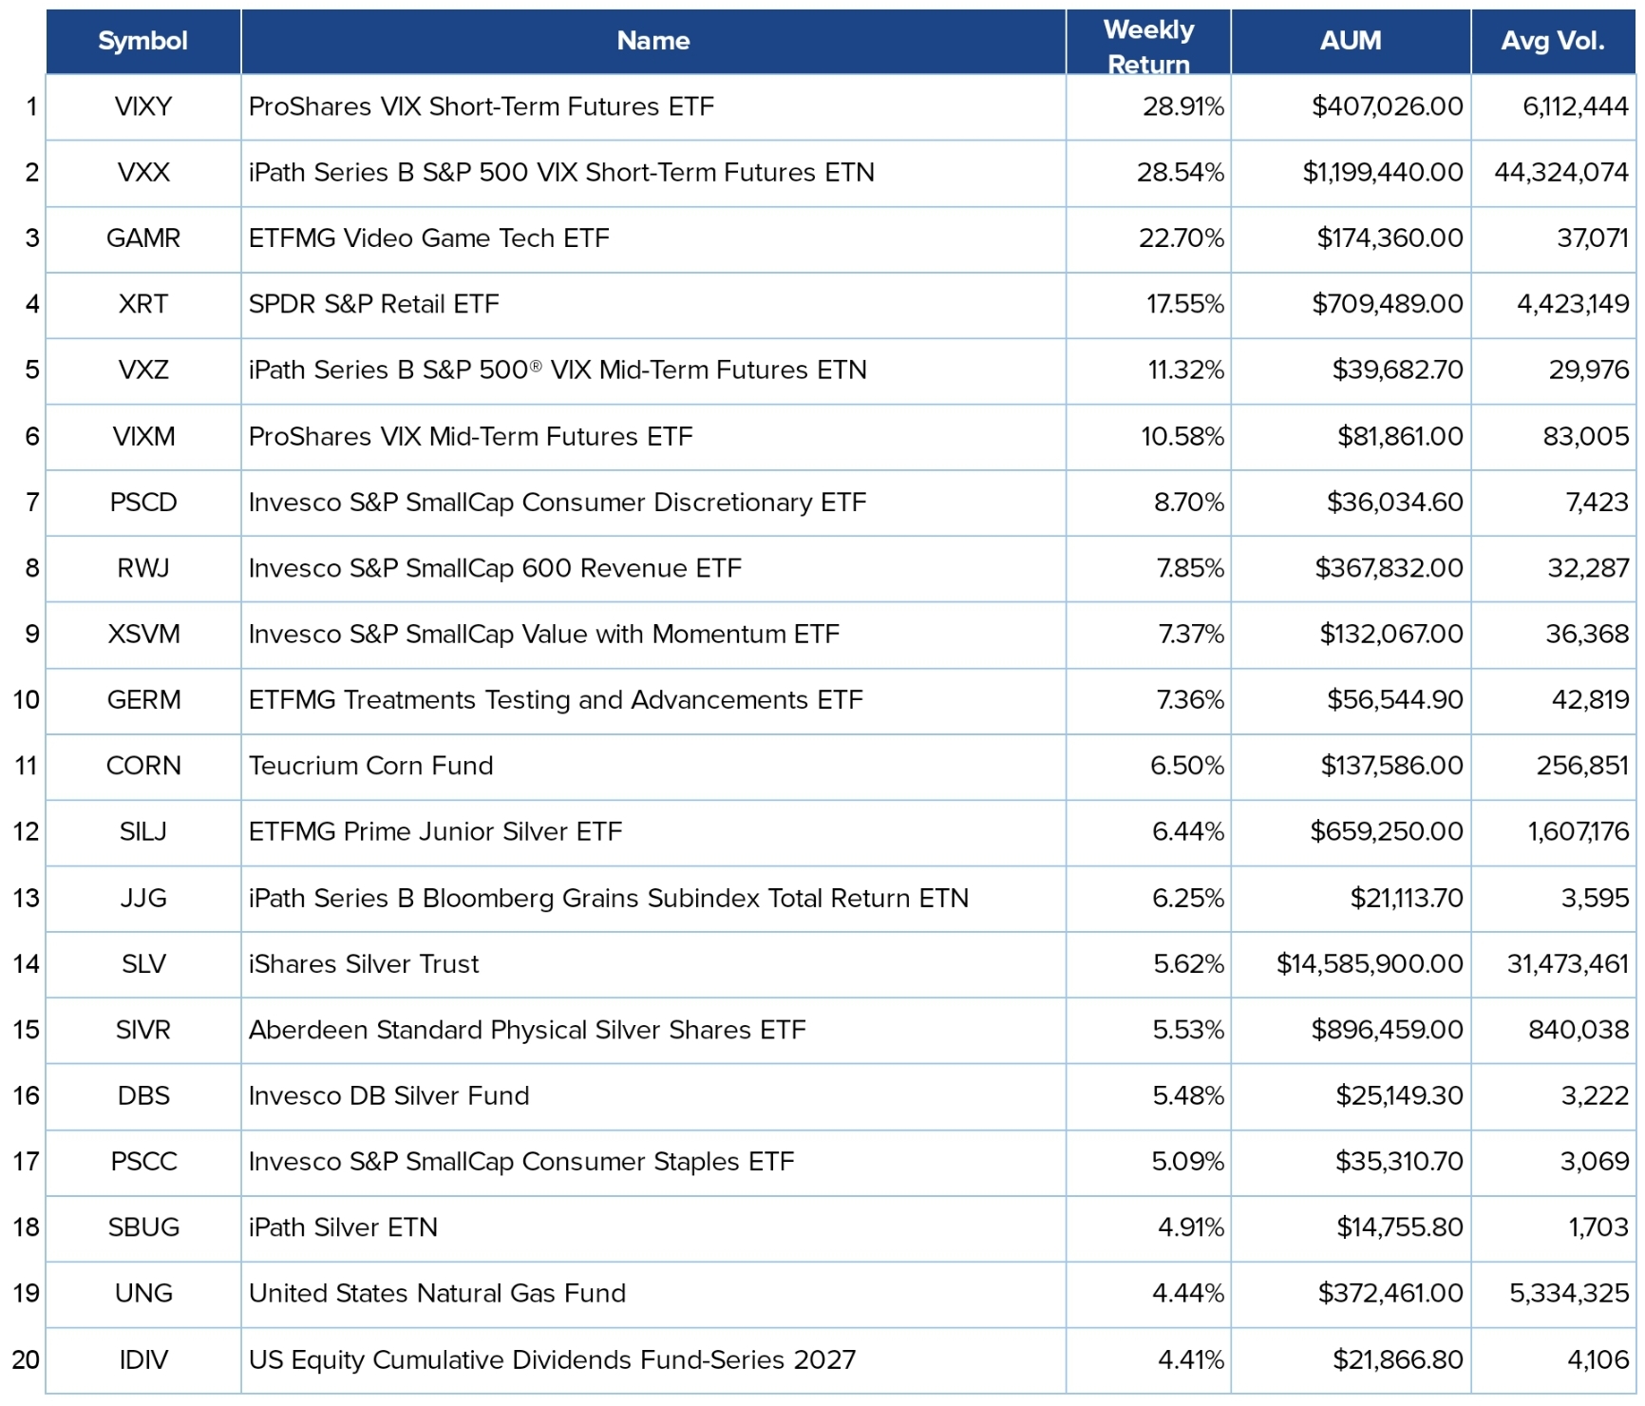Click US Equity Cumulative Dividends Fund-Series 2027

[x=553, y=1359]
